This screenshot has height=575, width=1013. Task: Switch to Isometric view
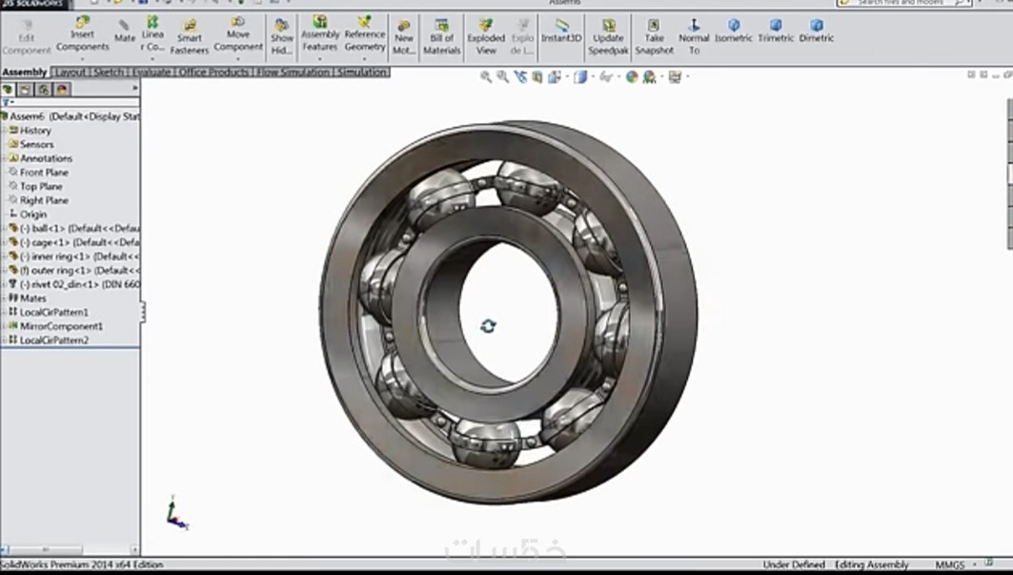point(733,31)
